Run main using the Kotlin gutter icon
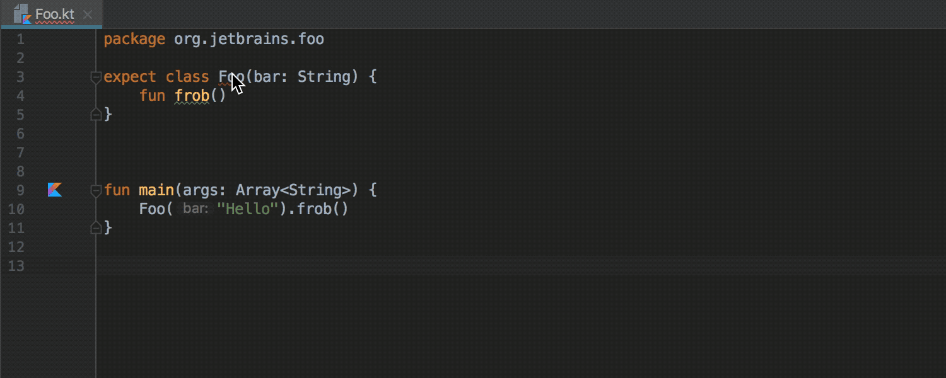This screenshot has height=378, width=946. [x=55, y=190]
